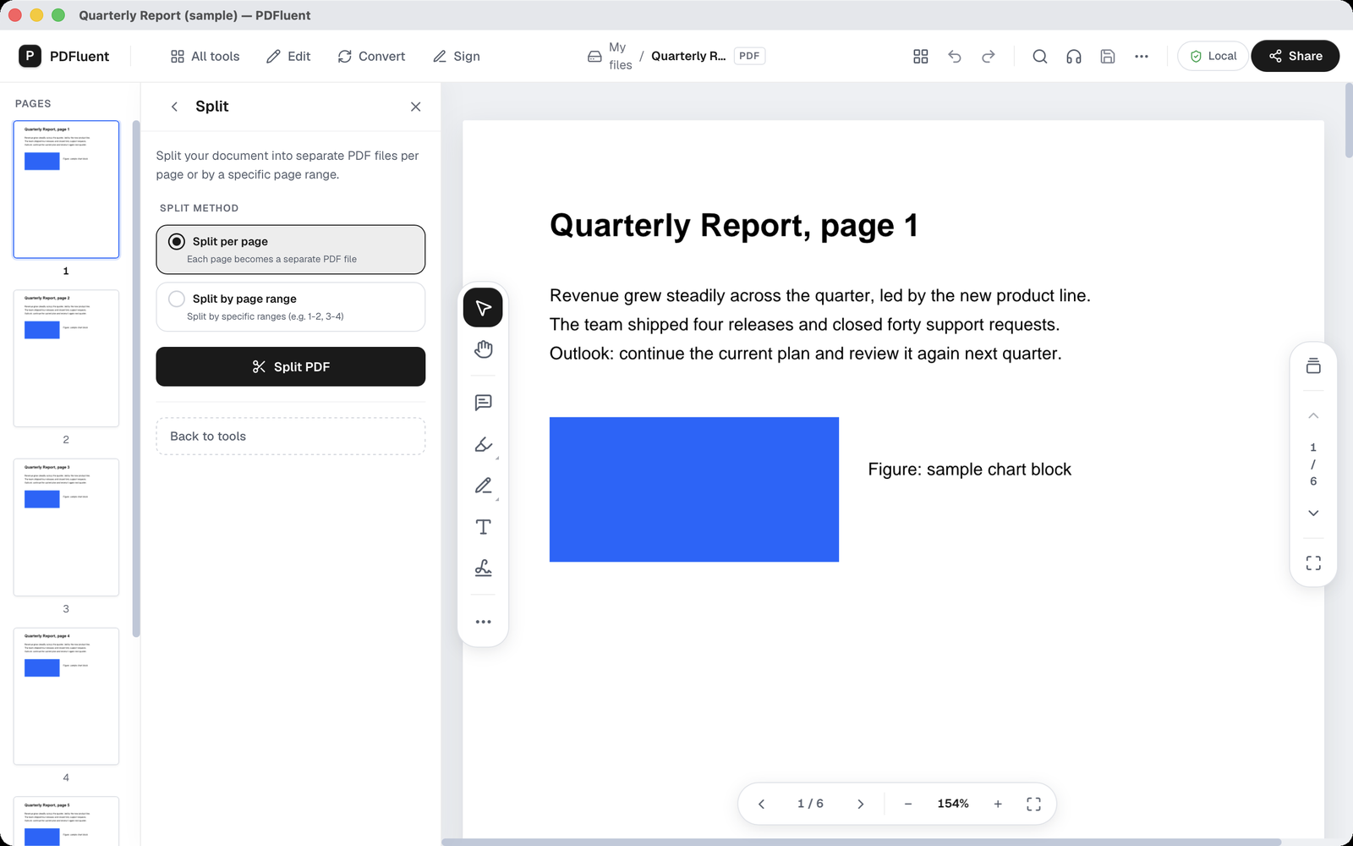Click the headphones read-aloud icon
Image resolution: width=1353 pixels, height=846 pixels.
1074,56
